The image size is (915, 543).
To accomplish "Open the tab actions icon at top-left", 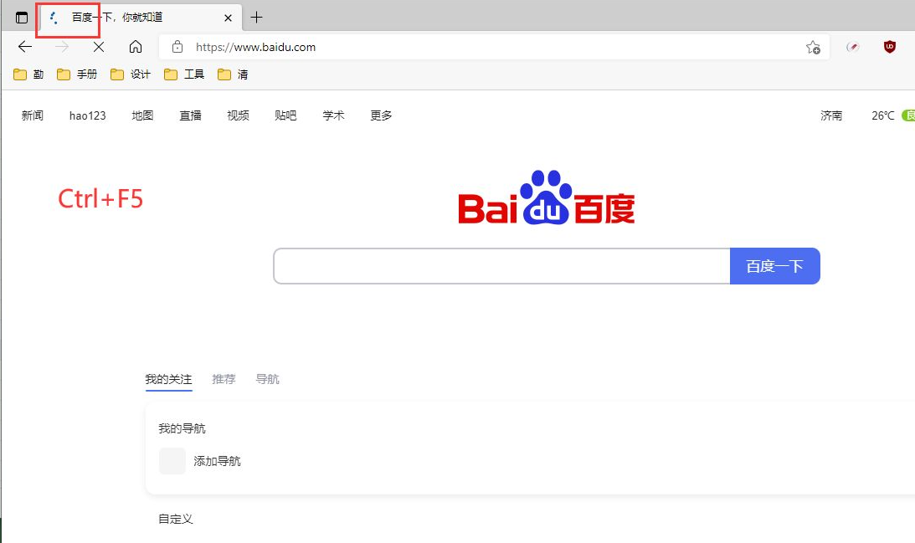I will tap(21, 16).
